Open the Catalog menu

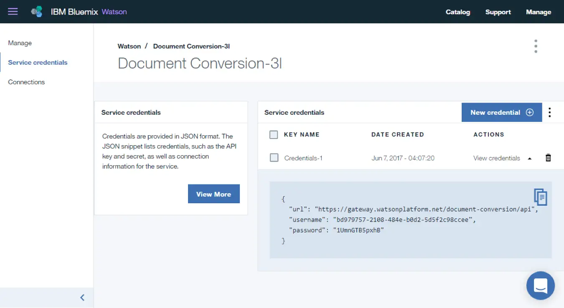coord(457,12)
